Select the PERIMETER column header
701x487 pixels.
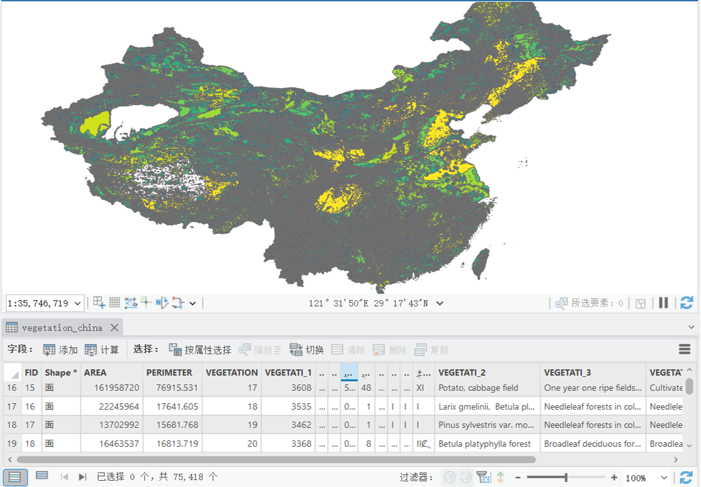[x=172, y=372]
